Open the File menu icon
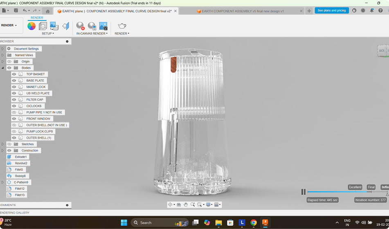The height and width of the screenshot is (229, 389). 4,10
